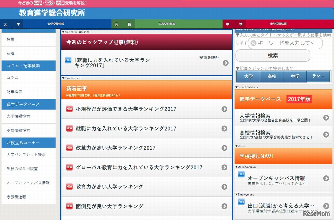Click arrow icon beside 高校情報検索 database entry
Screen dimensions: 334x220
[x=326, y=135]
